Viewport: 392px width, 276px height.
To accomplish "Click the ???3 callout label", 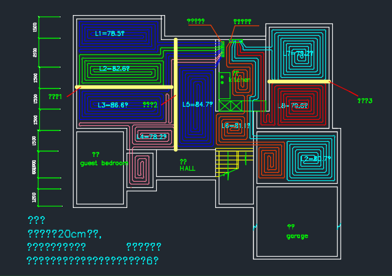I will [x=364, y=101].
